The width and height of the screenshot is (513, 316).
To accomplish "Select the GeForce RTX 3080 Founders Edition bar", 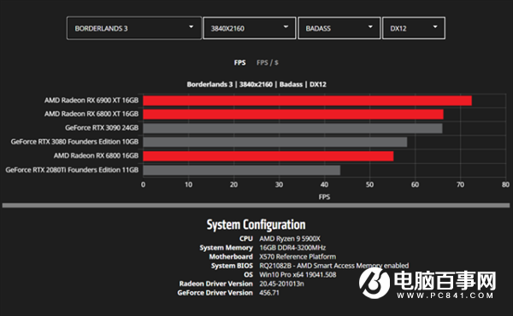I will [274, 142].
